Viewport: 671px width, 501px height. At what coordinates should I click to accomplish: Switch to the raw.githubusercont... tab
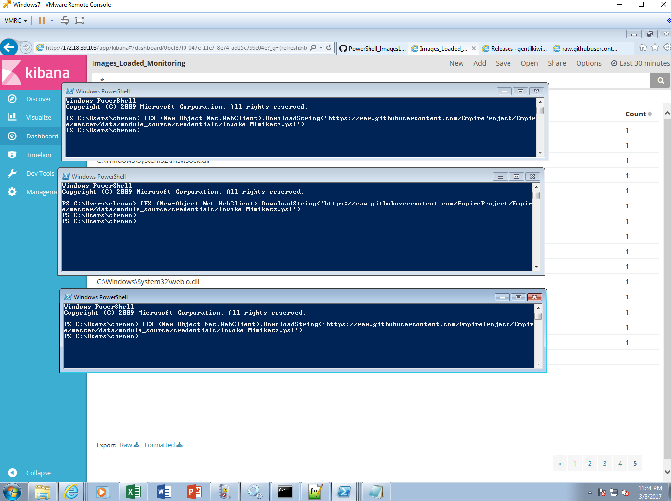(x=586, y=48)
